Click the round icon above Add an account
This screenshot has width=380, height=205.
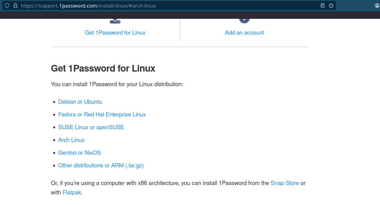click(x=244, y=21)
